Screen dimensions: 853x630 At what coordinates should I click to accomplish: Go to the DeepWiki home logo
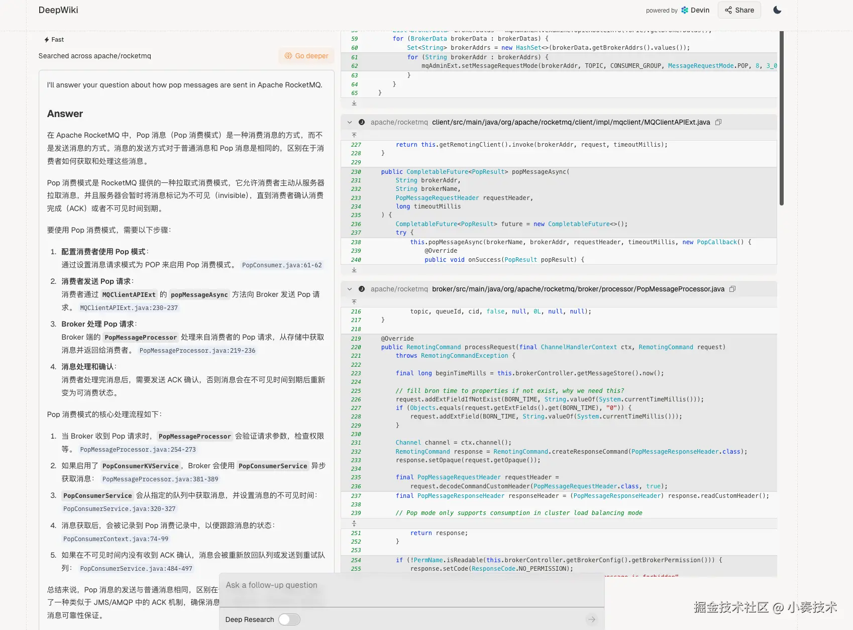(58, 10)
